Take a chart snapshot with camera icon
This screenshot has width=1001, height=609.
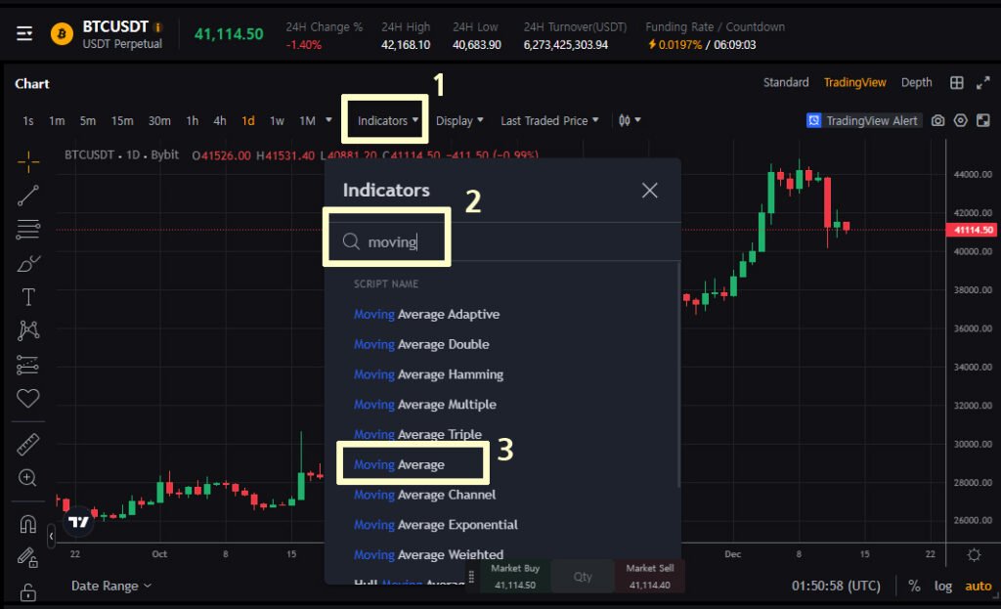[937, 120]
